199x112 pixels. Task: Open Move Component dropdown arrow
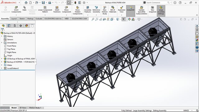point(67,15)
